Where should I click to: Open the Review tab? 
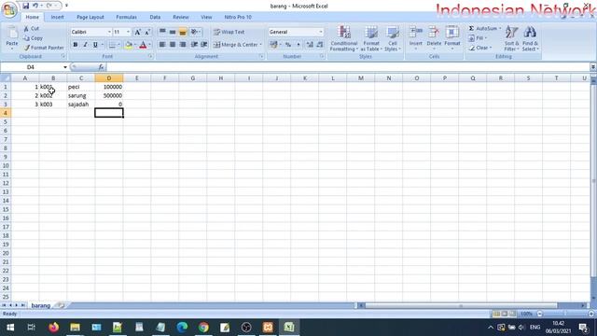(x=180, y=17)
